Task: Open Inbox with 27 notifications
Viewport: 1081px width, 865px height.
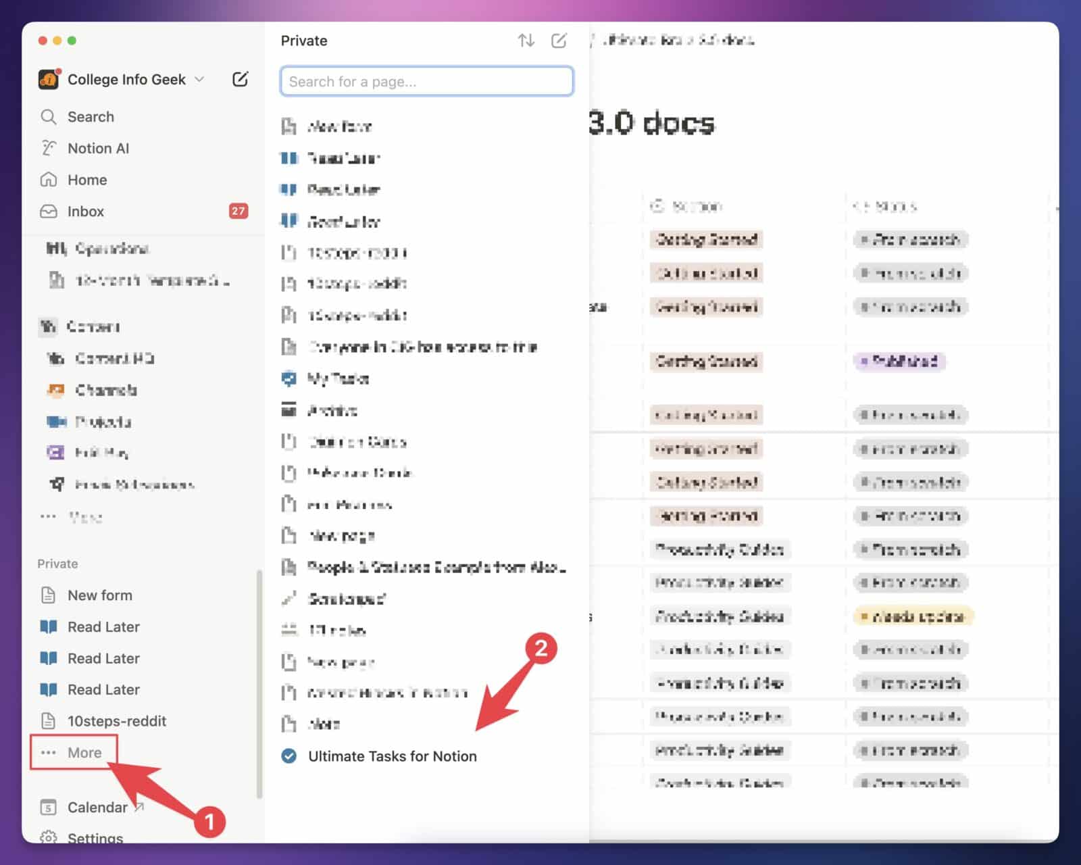Action: [86, 212]
